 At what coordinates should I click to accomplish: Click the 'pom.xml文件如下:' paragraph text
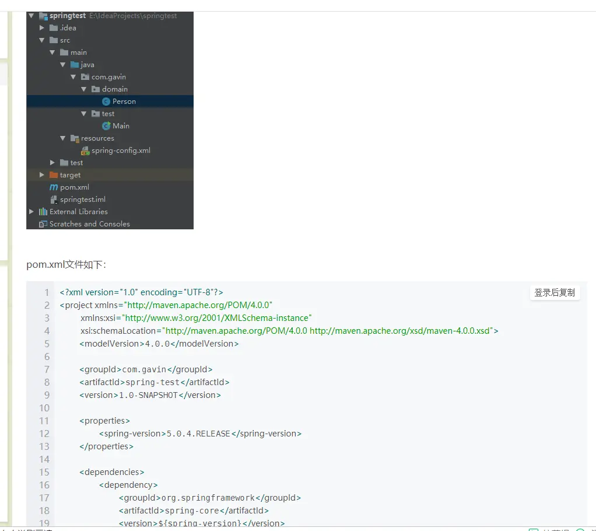pyautogui.click(x=66, y=264)
